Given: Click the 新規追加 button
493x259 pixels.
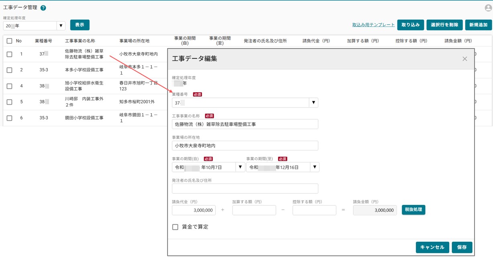Looking at the screenshot, I should point(479,25).
